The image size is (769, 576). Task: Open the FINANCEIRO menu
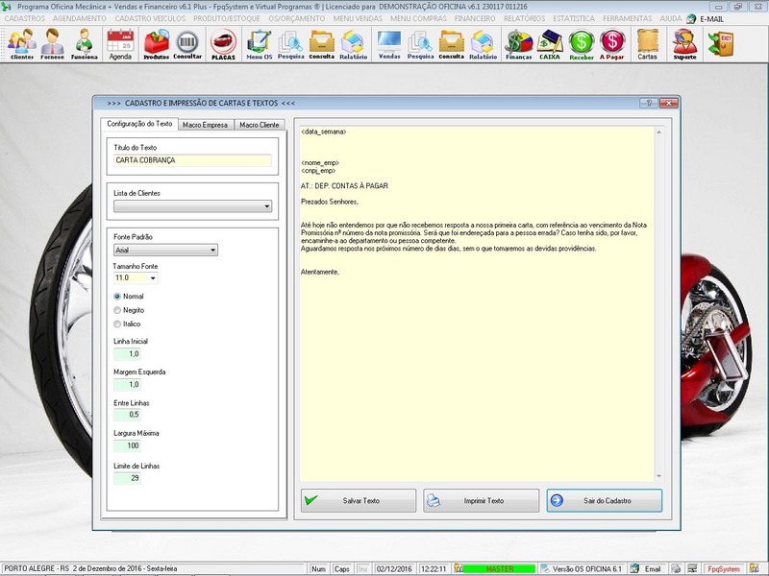[x=475, y=18]
